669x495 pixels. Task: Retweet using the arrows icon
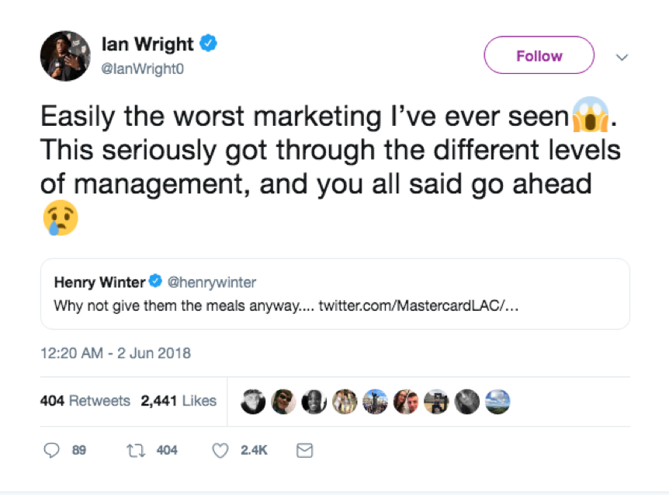coord(137,450)
